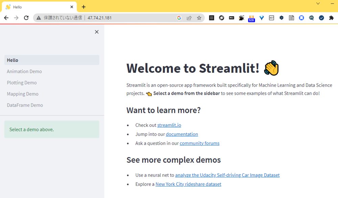Expand the tab search chevron
338x198 pixels.
coord(318,3)
